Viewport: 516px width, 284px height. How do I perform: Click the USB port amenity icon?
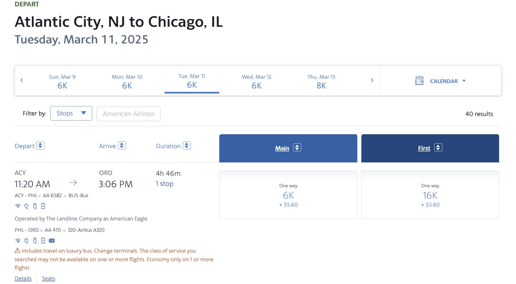(x=34, y=206)
